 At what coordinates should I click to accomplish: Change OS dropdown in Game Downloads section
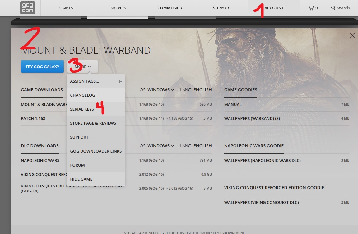157,90
